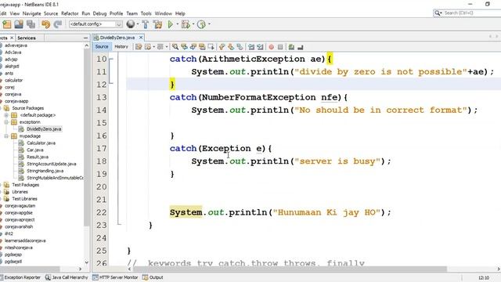
Task: Open the dropdown arrow beside globe icon
Action: coord(138,24)
